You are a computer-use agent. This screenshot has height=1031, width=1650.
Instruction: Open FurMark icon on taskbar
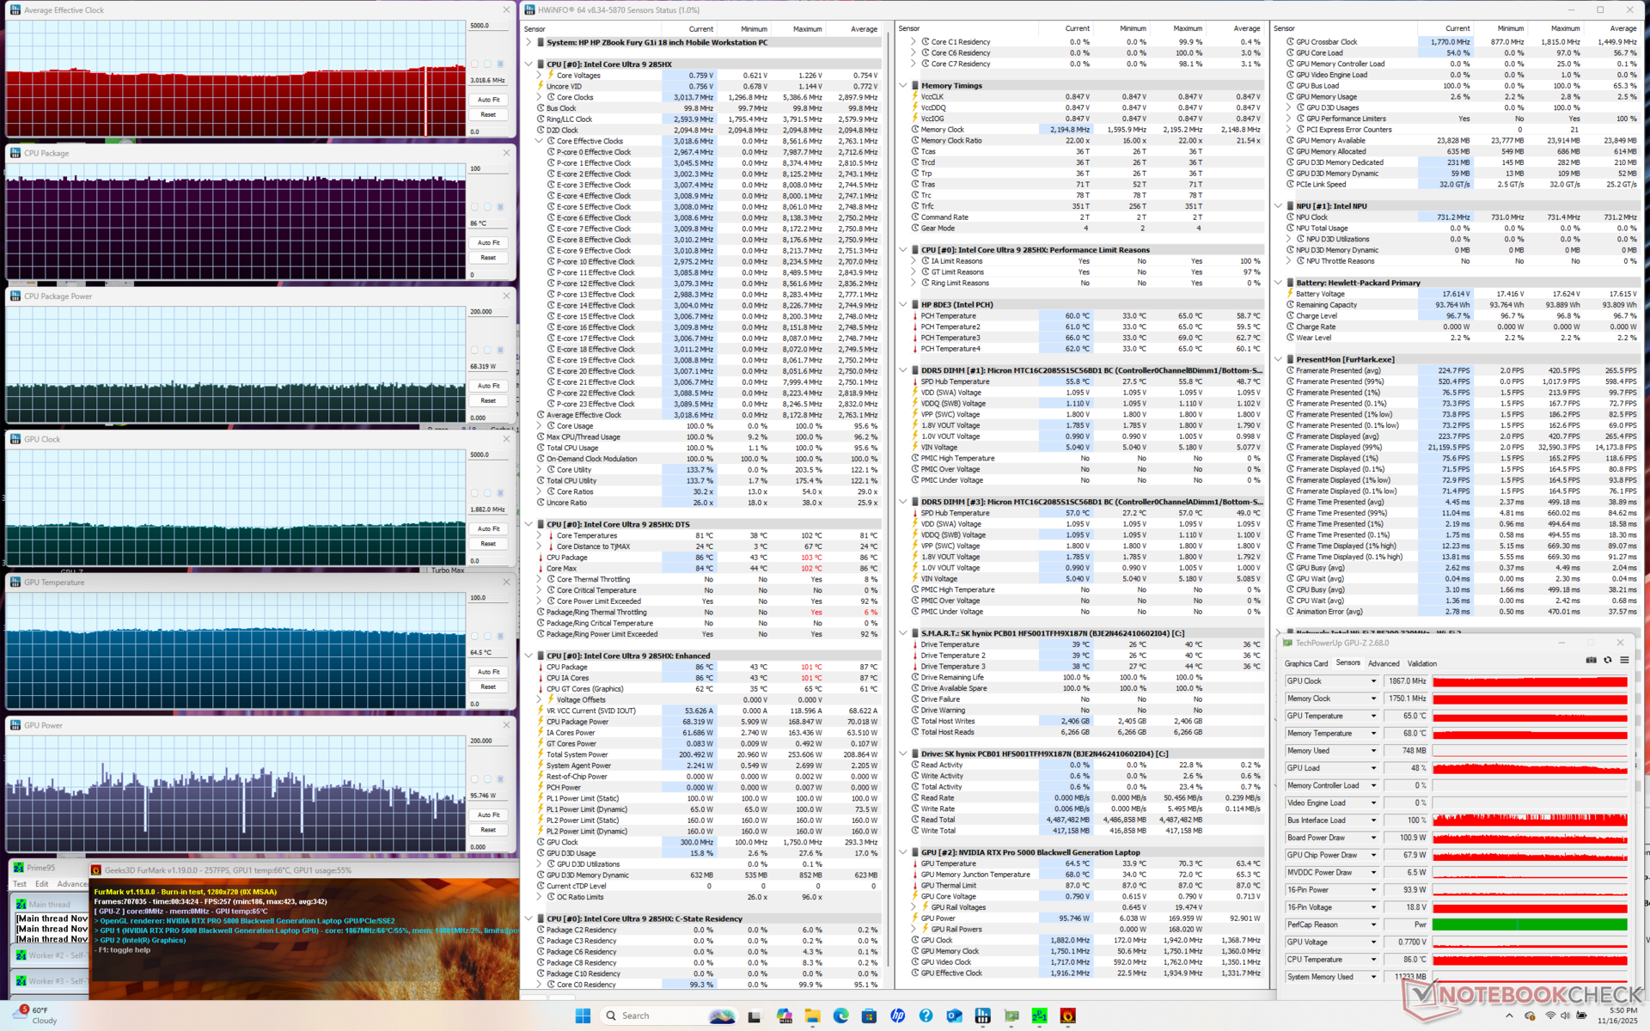point(1068,1016)
